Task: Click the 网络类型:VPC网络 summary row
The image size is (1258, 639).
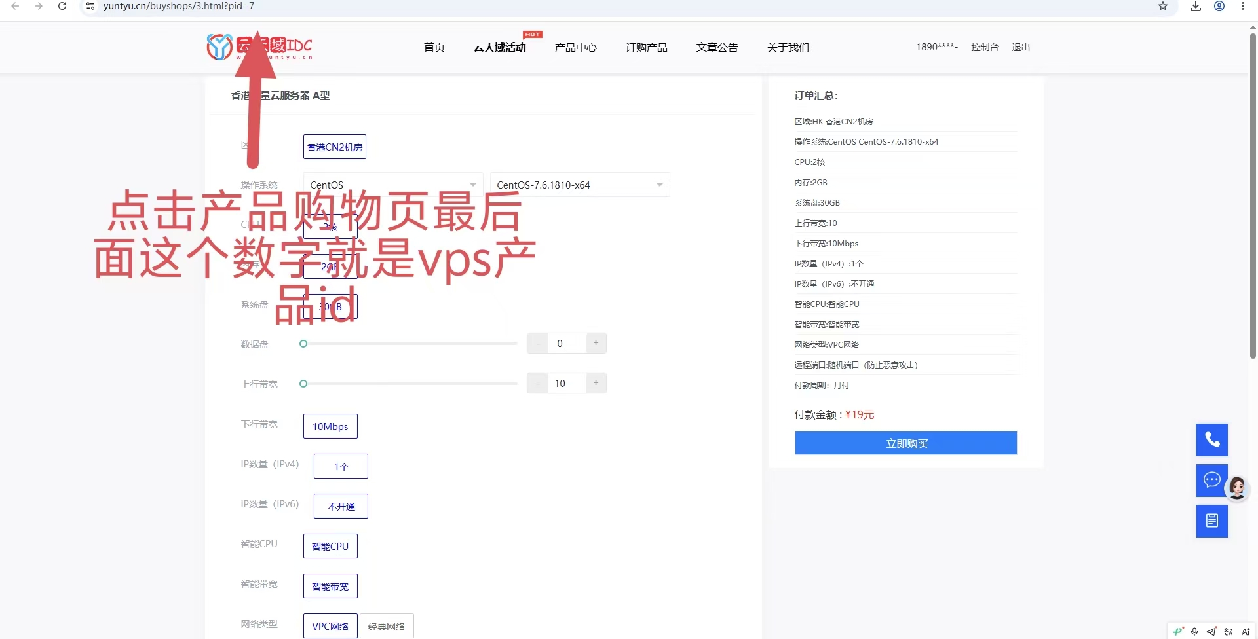Action: tap(905, 344)
